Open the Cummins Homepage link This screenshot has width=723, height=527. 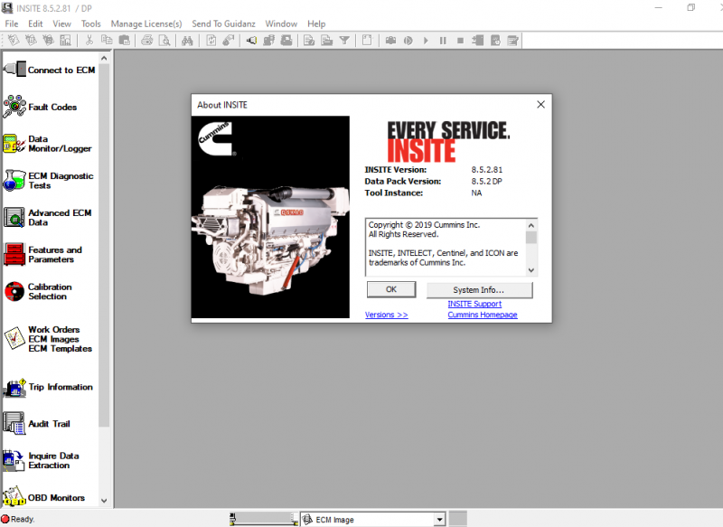(483, 315)
